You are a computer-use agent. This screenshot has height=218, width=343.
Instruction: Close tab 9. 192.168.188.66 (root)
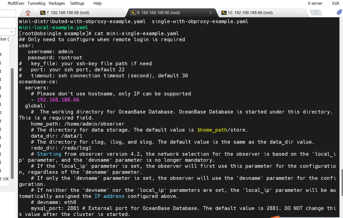[211, 13]
